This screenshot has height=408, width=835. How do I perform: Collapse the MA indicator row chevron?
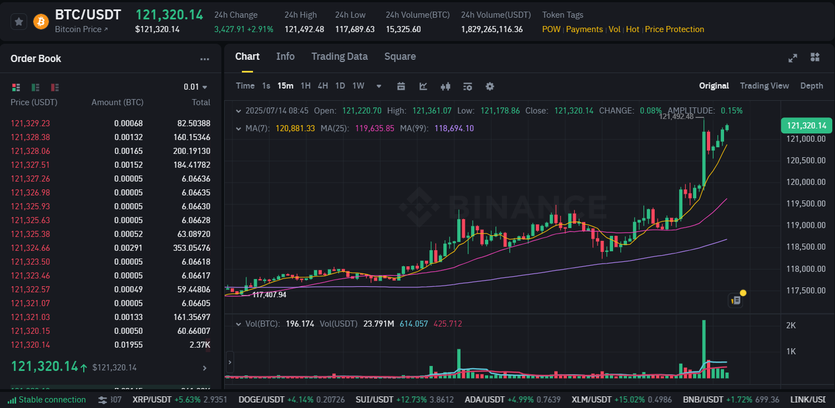(239, 128)
